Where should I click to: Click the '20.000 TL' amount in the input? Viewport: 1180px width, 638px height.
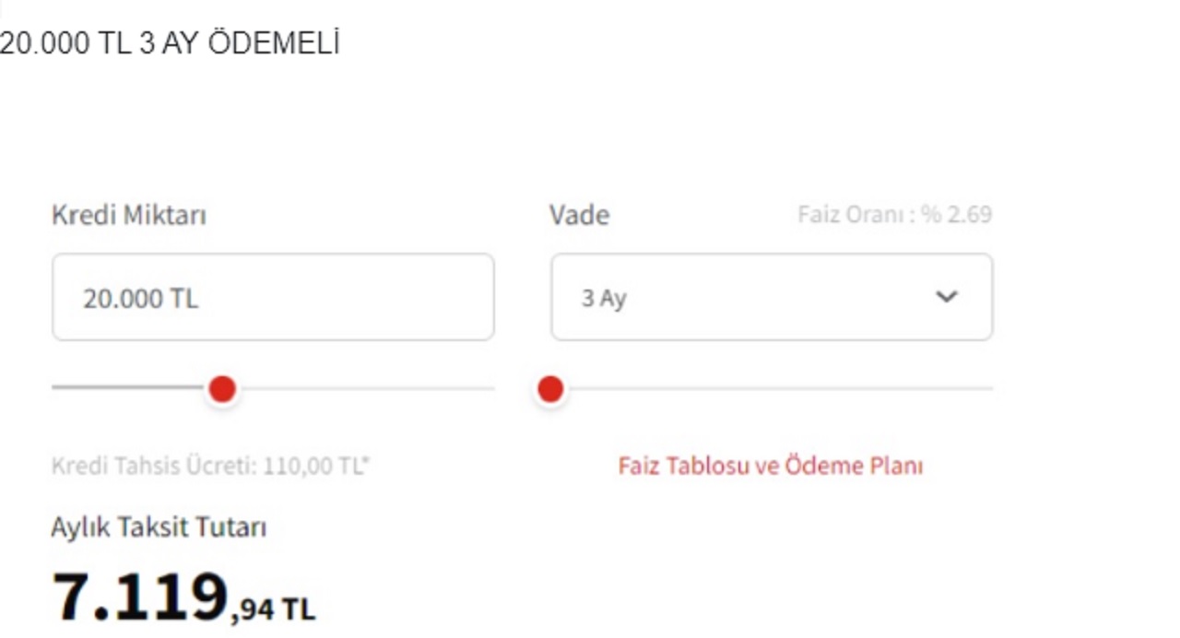140,299
